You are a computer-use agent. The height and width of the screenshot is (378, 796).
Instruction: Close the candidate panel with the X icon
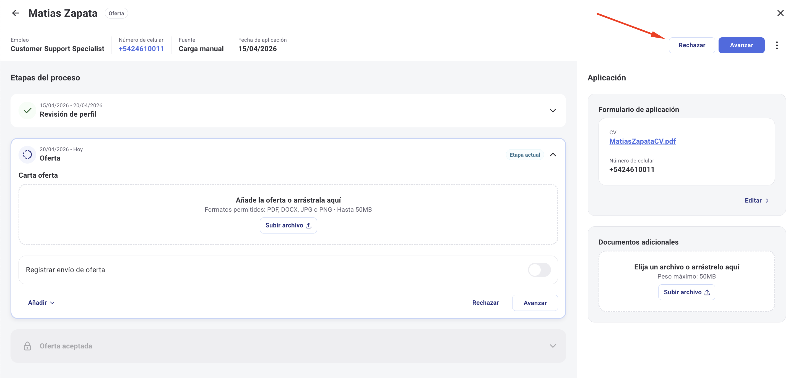click(x=780, y=13)
